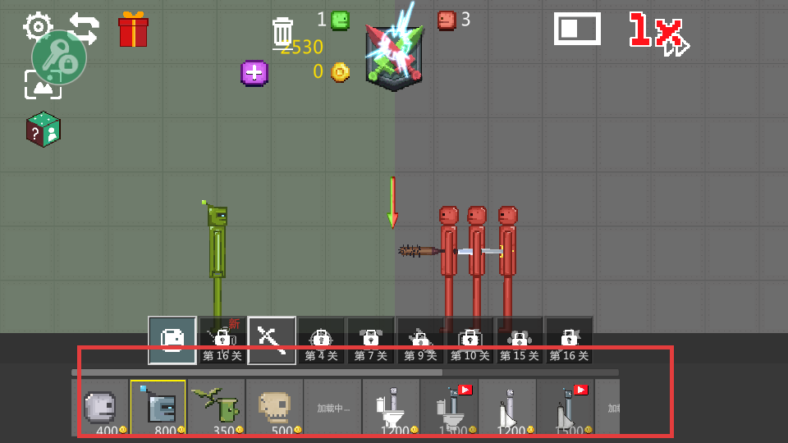The height and width of the screenshot is (443, 788).
Task: Select the green pterodactyl unit costing 350
Action: (217, 407)
